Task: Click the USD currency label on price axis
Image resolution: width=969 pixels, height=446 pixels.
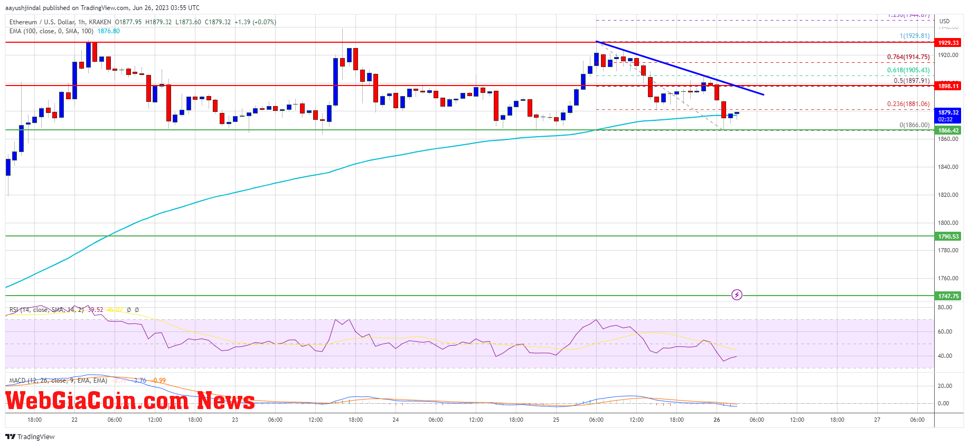Action: 944,21
